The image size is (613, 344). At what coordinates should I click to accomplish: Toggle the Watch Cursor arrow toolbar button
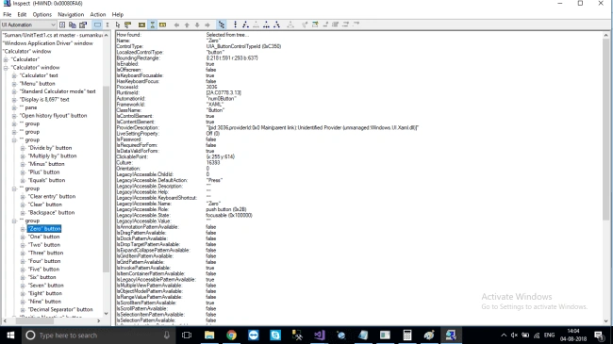(118, 25)
